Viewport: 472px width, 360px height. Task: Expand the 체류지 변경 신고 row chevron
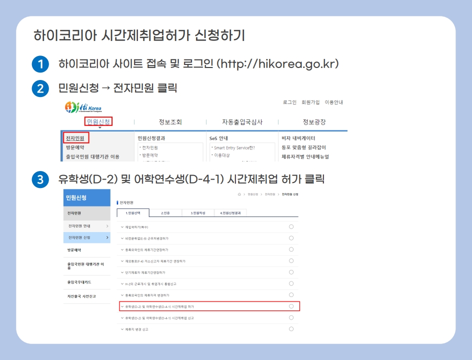(122, 329)
